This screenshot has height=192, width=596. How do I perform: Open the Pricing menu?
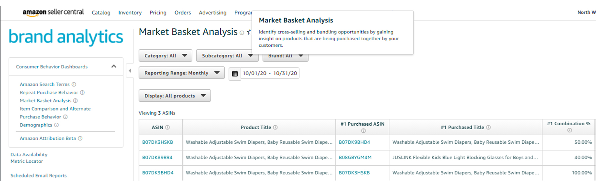click(x=158, y=13)
